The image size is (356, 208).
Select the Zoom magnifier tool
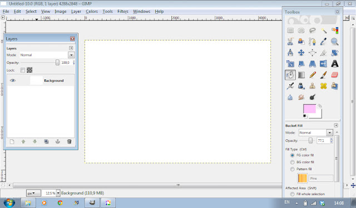(335, 42)
